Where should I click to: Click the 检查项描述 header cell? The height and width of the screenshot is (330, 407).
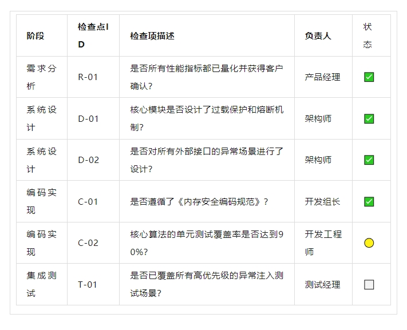click(152, 35)
